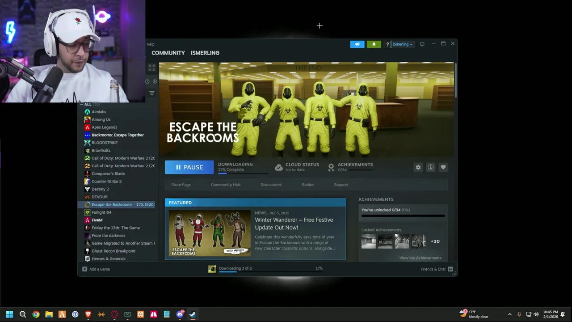Open Friends & Chat

437,269
